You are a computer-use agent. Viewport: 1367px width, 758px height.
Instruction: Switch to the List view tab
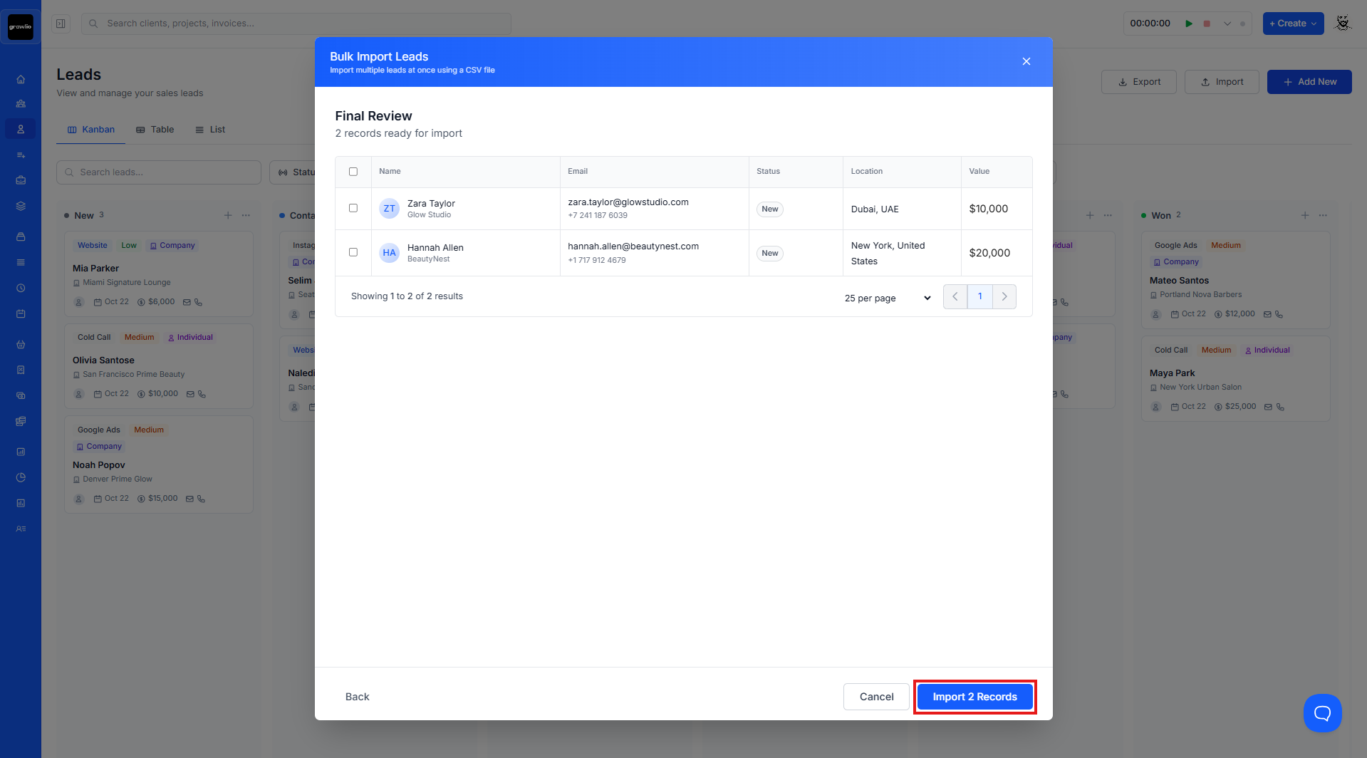[210, 130]
